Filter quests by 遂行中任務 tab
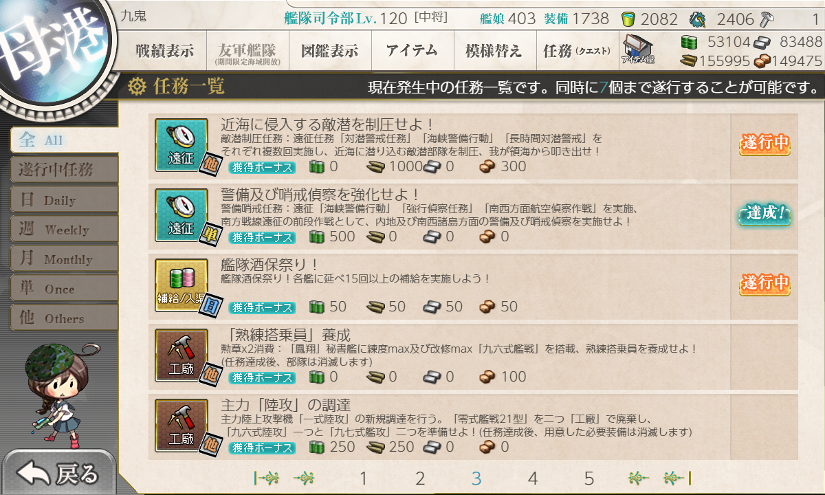This screenshot has height=495, width=825. tap(64, 170)
